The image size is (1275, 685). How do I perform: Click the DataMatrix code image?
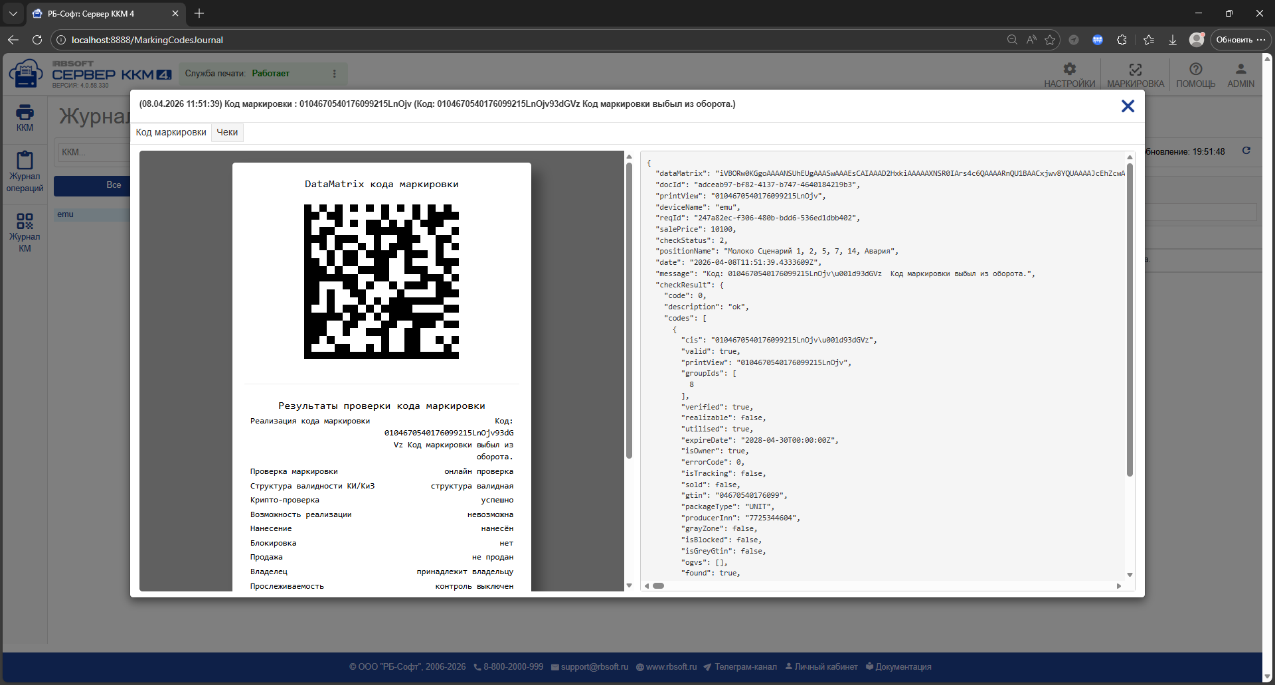pyautogui.click(x=381, y=281)
